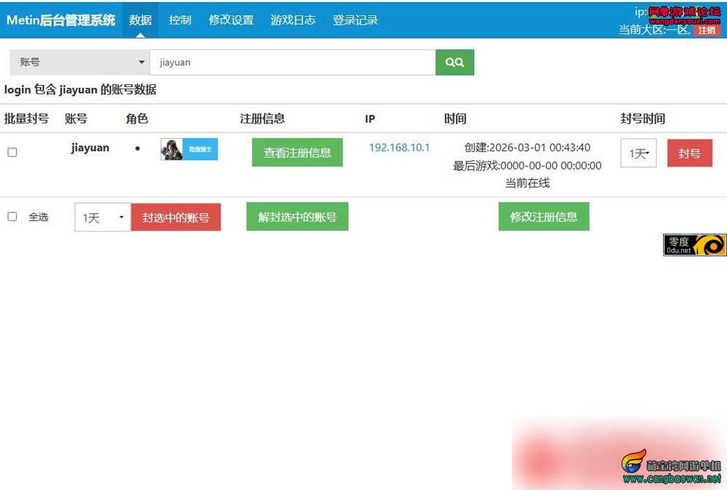The width and height of the screenshot is (727, 490).
Task: Click the 查看注册信息 button
Action: 297,152
